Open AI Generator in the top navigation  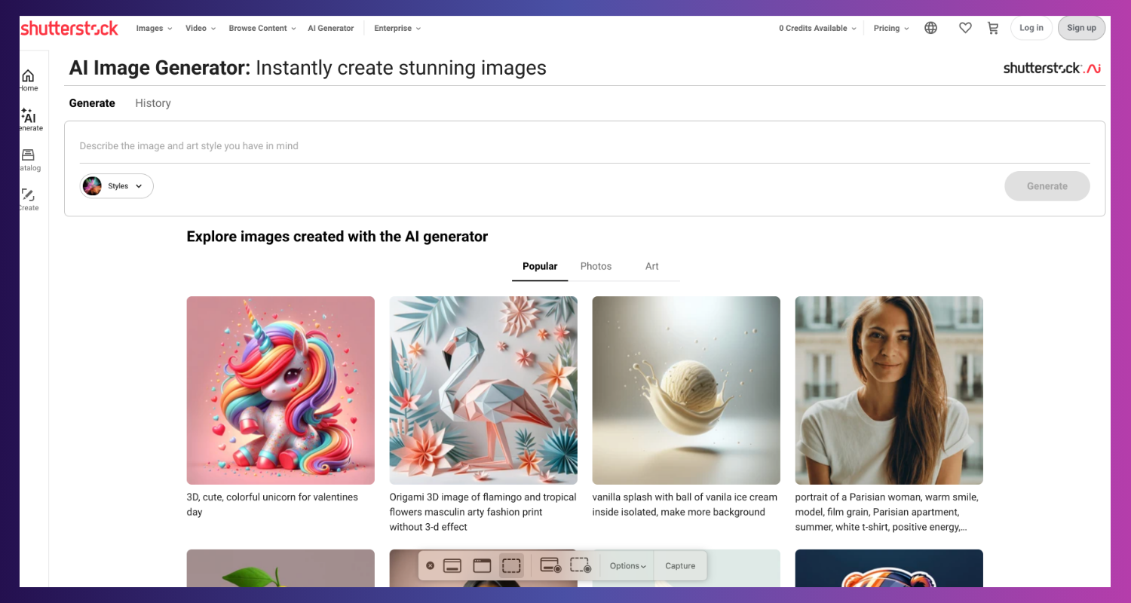tap(330, 29)
